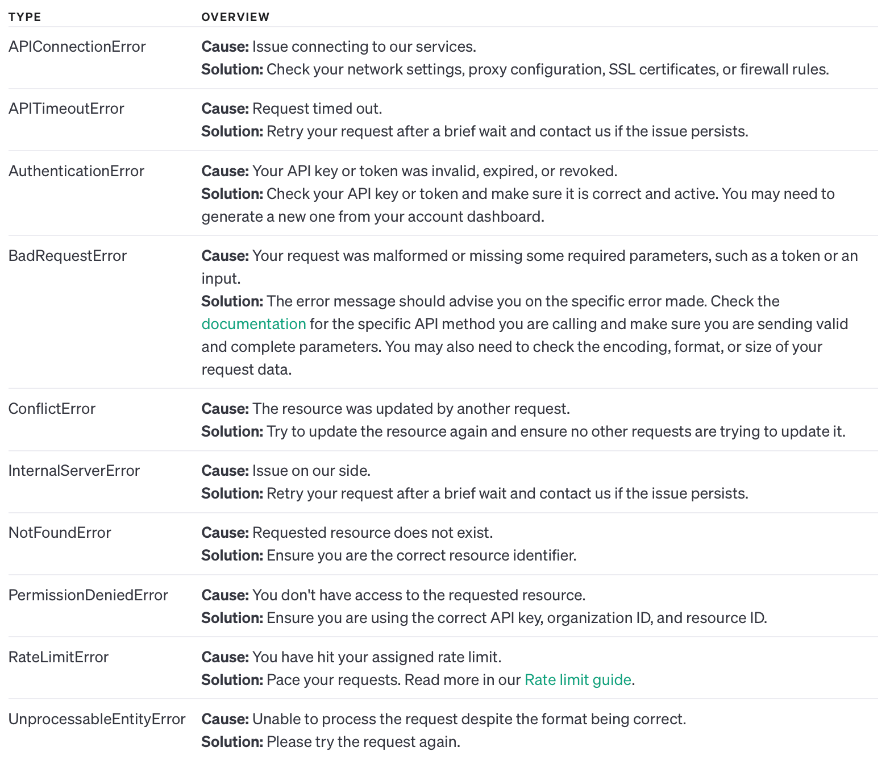Open the Rate limit guide link

(x=577, y=680)
